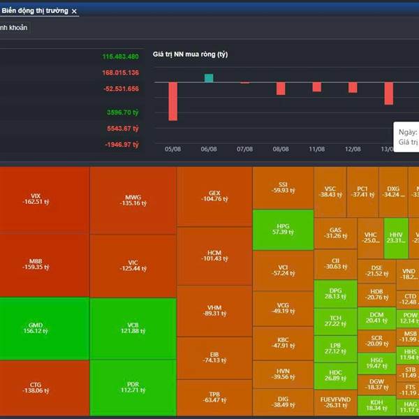Select the HHS 11.94 green tile
419x419 pixels.
pos(408,355)
